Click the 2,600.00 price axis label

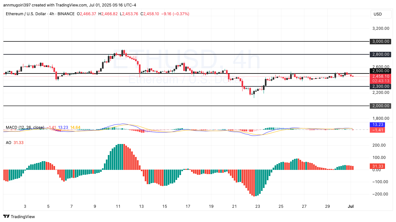(x=380, y=67)
